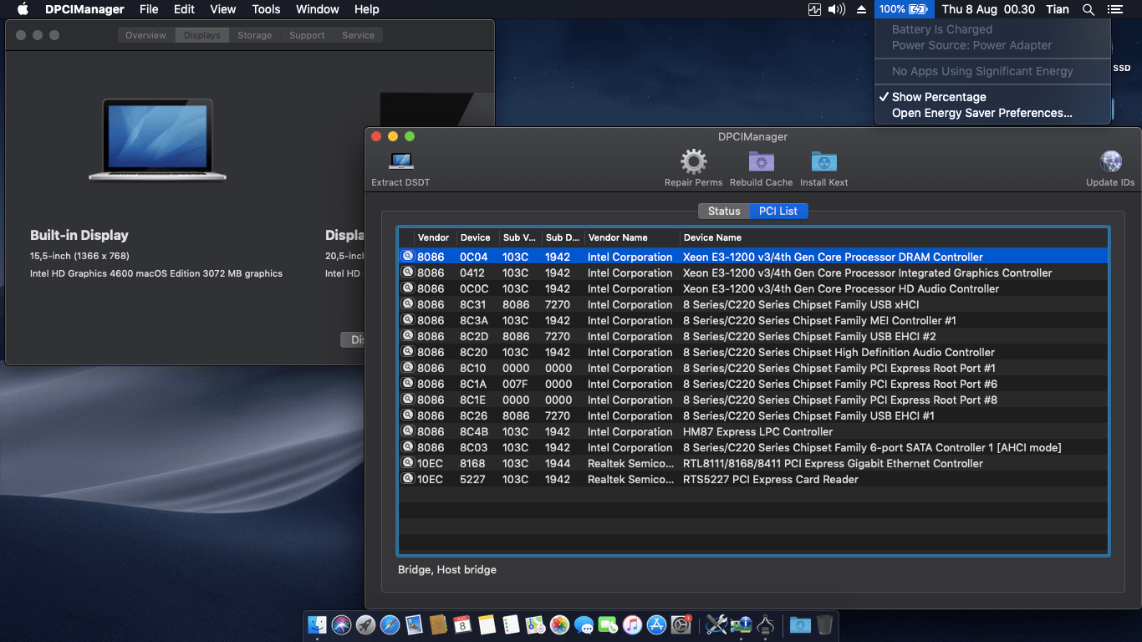Click the date and time in the menu bar
Viewport: 1142px width, 642px height.
988,9
